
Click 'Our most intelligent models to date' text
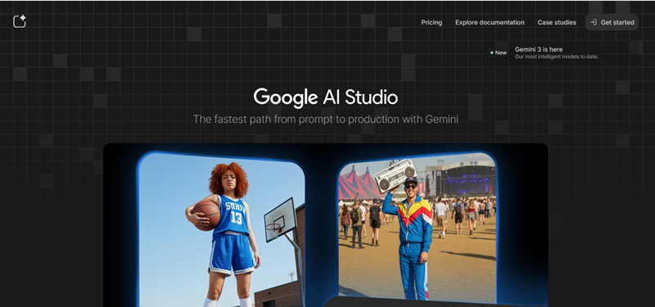click(557, 56)
